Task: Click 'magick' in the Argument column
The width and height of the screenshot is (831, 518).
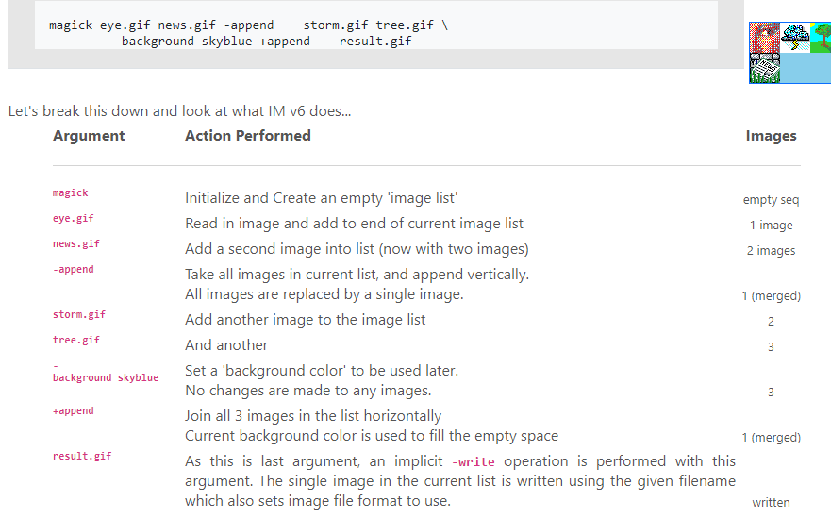Action: pyautogui.click(x=71, y=192)
